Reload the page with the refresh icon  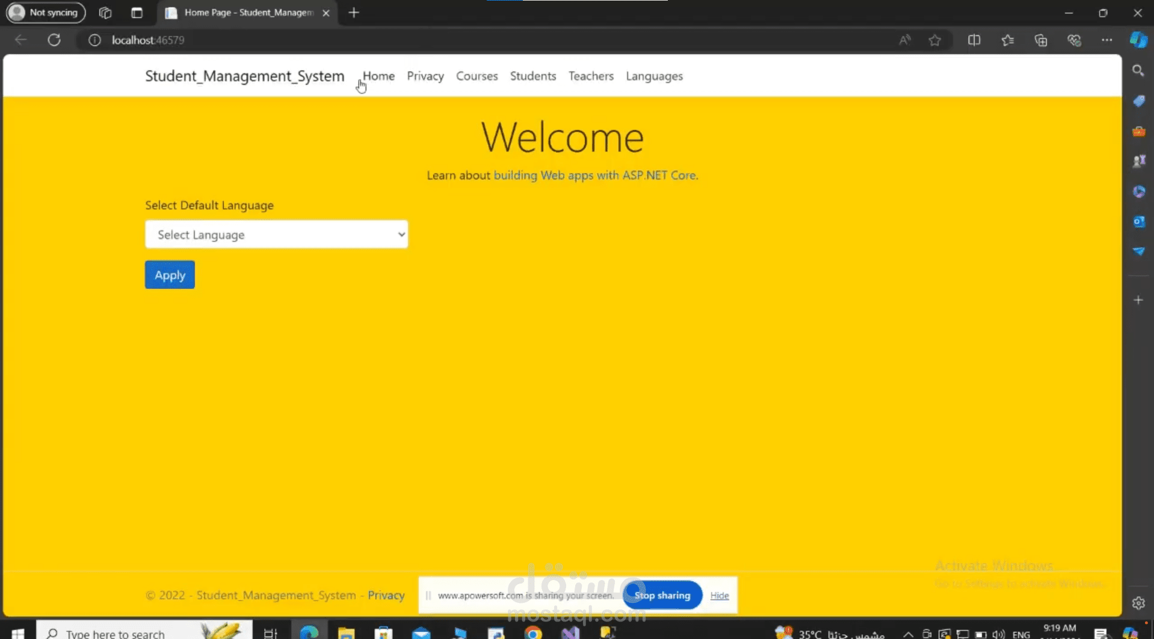54,40
